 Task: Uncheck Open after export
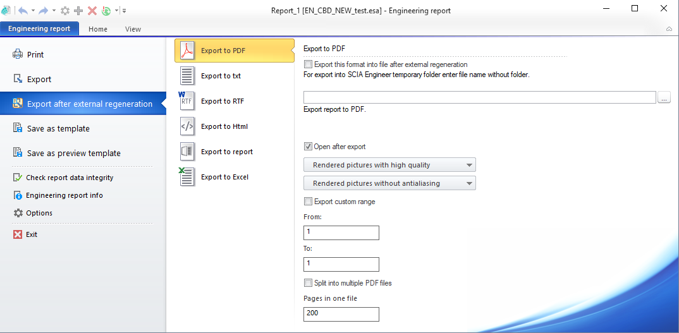pos(308,147)
